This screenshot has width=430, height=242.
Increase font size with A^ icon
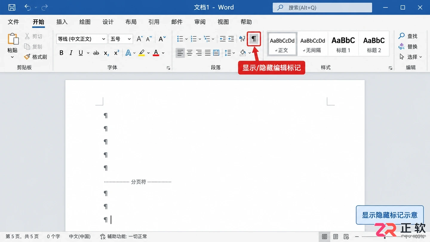140,39
